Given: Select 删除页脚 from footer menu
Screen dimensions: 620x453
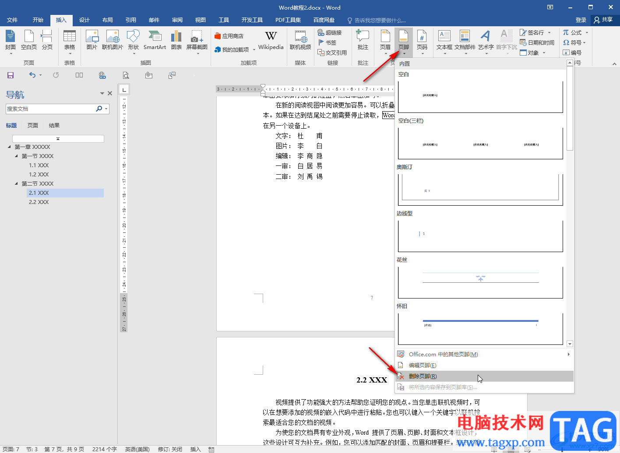Looking at the screenshot, I should click(484, 376).
